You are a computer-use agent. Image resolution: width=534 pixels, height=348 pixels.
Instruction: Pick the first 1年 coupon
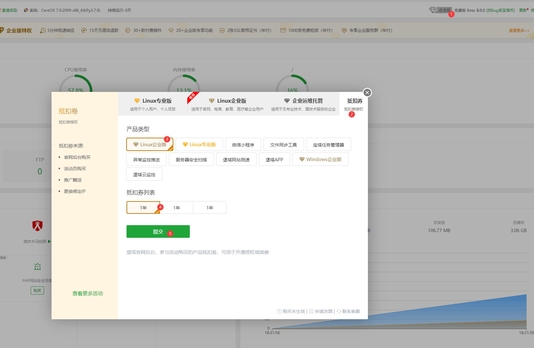pos(143,207)
